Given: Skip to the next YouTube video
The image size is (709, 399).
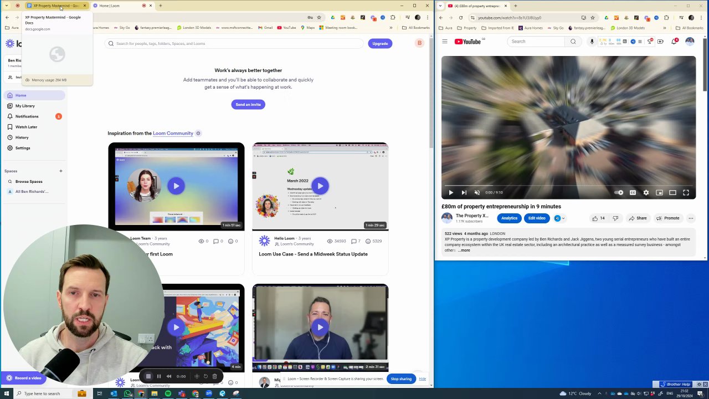Looking at the screenshot, I should coord(464,193).
